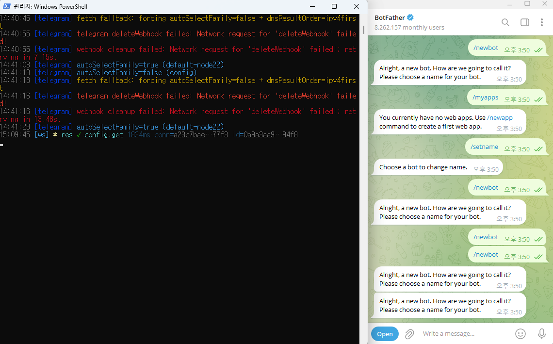The height and width of the screenshot is (344, 553).
Task: Toggle the Telegram side panel icon
Action: tap(525, 23)
